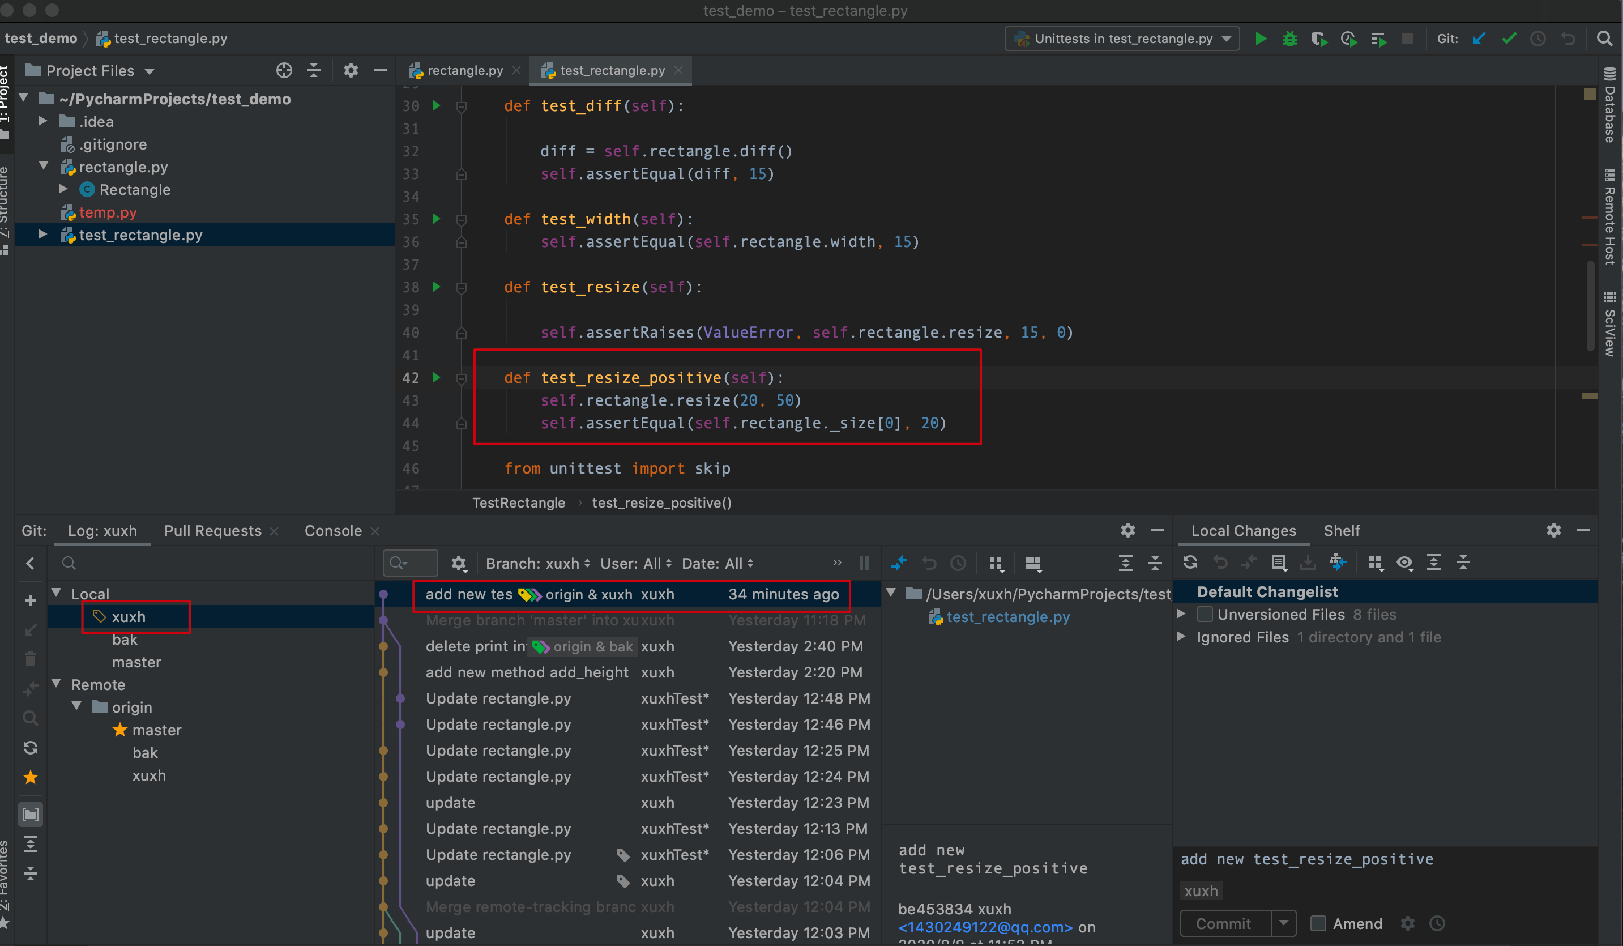Click the branches search field
The height and width of the screenshot is (946, 1623).
coord(212,563)
